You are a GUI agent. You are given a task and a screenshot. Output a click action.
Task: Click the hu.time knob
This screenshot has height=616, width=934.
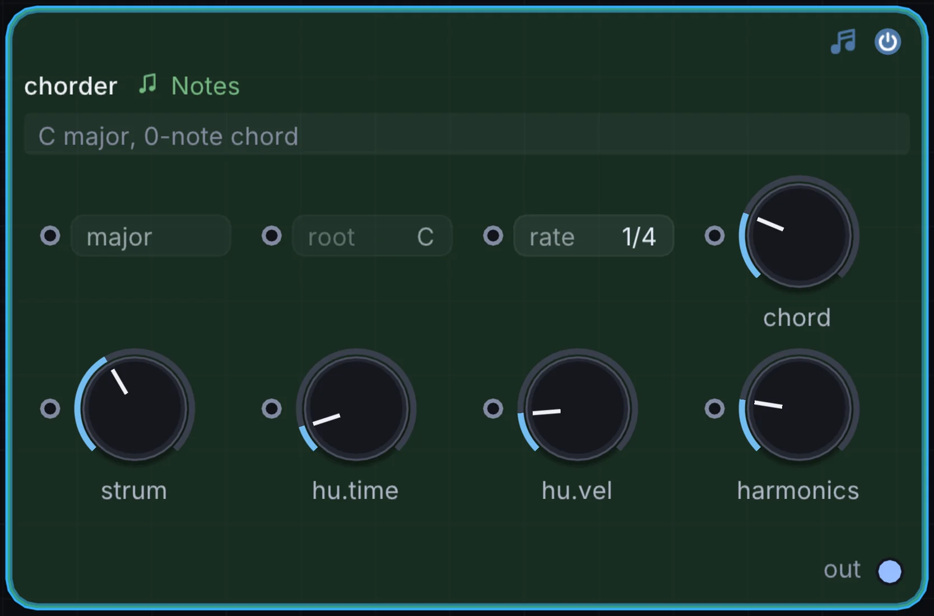point(356,409)
